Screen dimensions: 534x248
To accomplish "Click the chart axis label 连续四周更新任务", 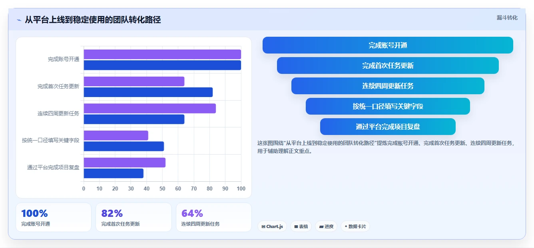I will tap(58, 113).
